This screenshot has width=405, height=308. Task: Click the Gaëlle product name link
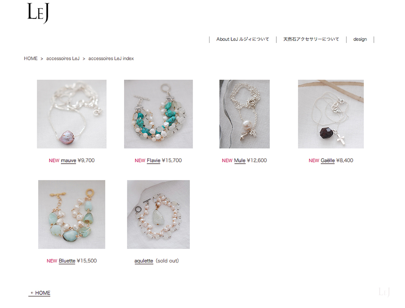(x=328, y=161)
